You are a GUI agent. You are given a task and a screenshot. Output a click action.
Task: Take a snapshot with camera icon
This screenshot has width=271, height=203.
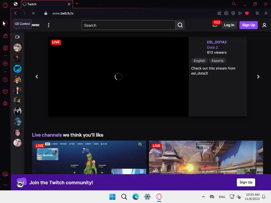pyautogui.click(x=226, y=13)
